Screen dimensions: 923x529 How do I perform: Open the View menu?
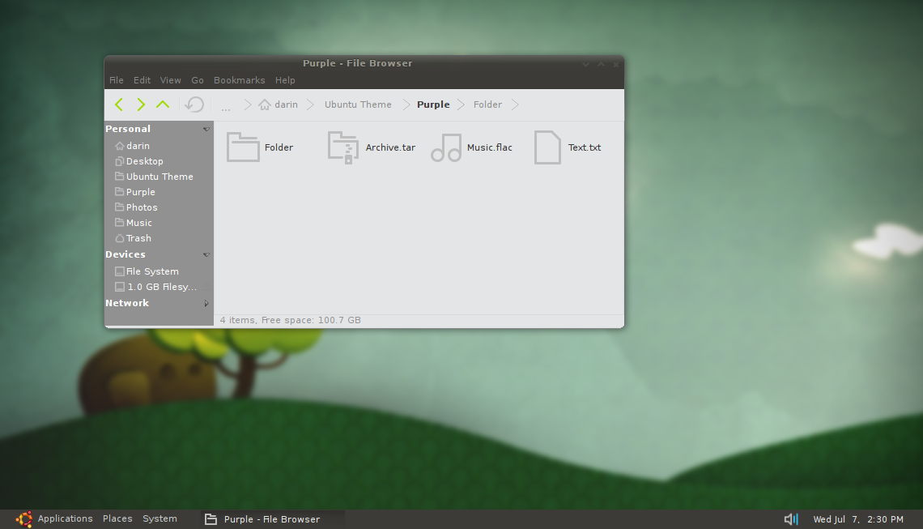pyautogui.click(x=171, y=80)
